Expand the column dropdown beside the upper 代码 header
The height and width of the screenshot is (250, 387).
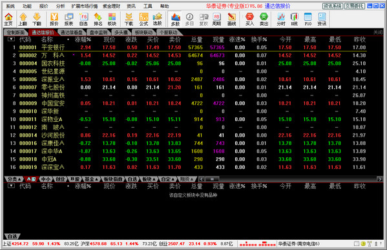click(x=11, y=39)
